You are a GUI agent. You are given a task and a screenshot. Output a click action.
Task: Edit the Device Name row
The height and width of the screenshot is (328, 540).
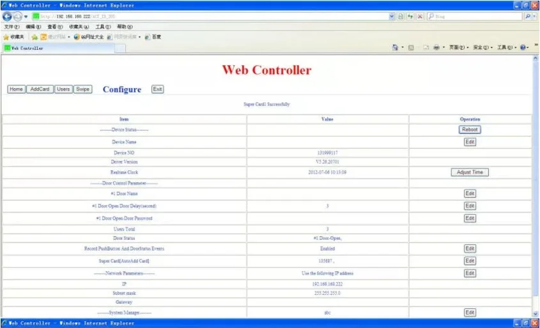[470, 142]
